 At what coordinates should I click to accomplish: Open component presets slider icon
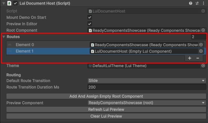(x=197, y=3)
